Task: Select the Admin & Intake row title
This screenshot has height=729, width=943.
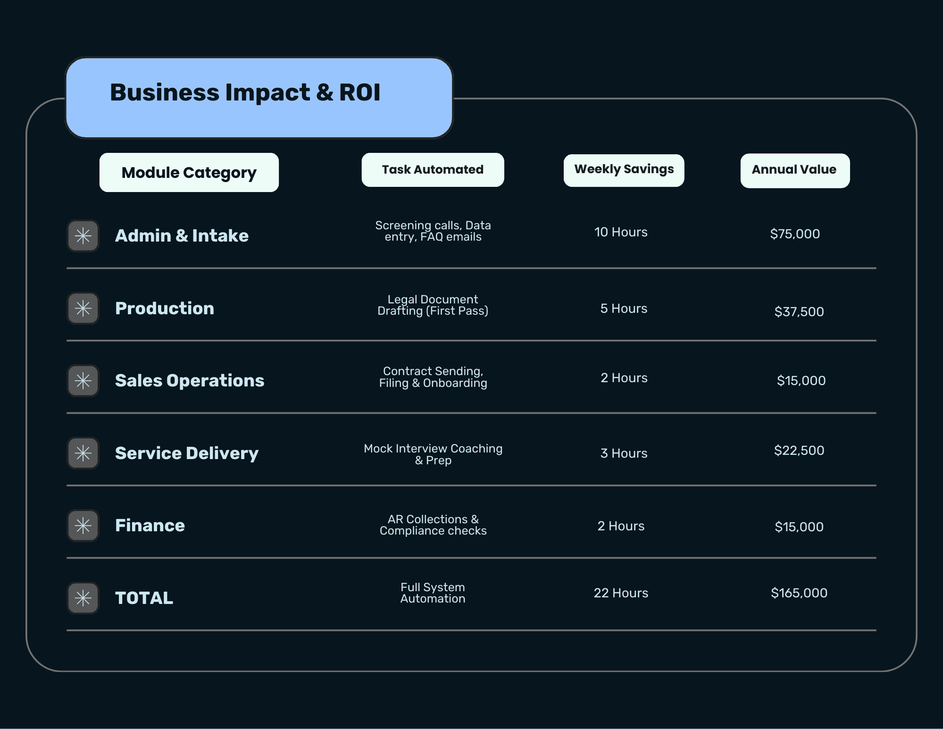Action: [x=182, y=235]
